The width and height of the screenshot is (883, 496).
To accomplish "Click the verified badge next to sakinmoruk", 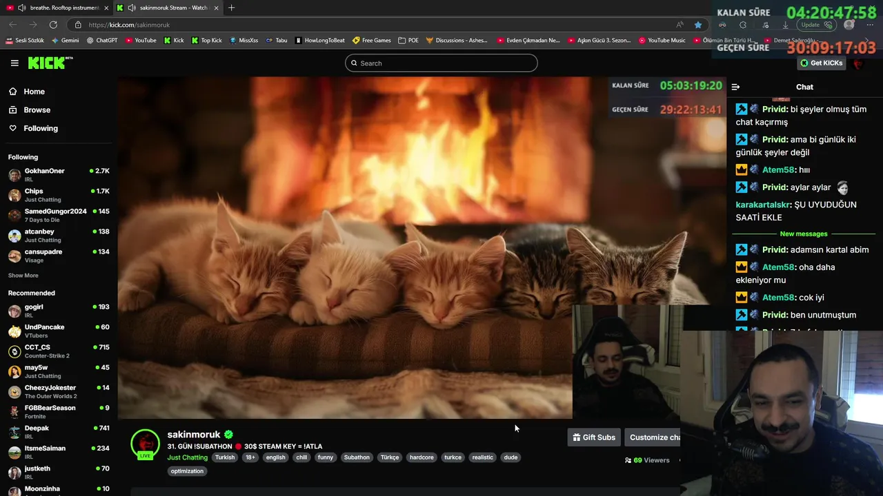I will tap(228, 435).
